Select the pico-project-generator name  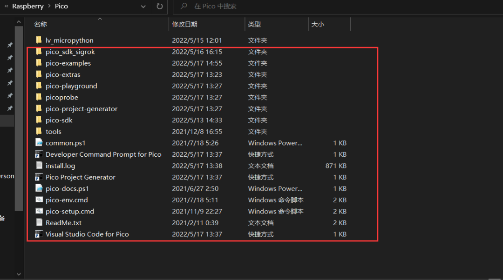click(82, 108)
